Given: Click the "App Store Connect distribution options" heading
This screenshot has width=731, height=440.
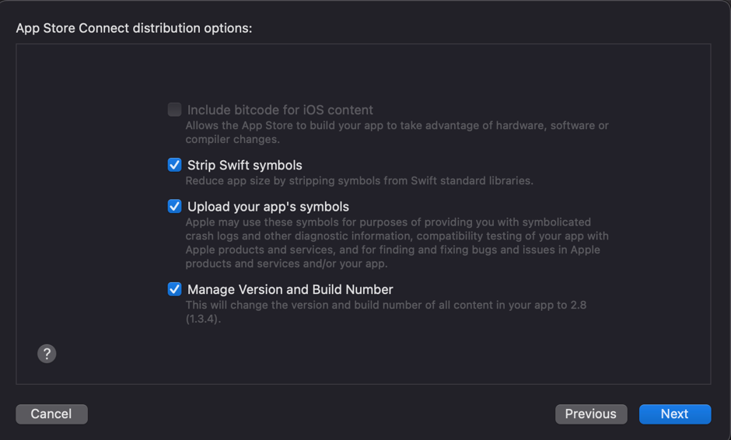Looking at the screenshot, I should [134, 28].
